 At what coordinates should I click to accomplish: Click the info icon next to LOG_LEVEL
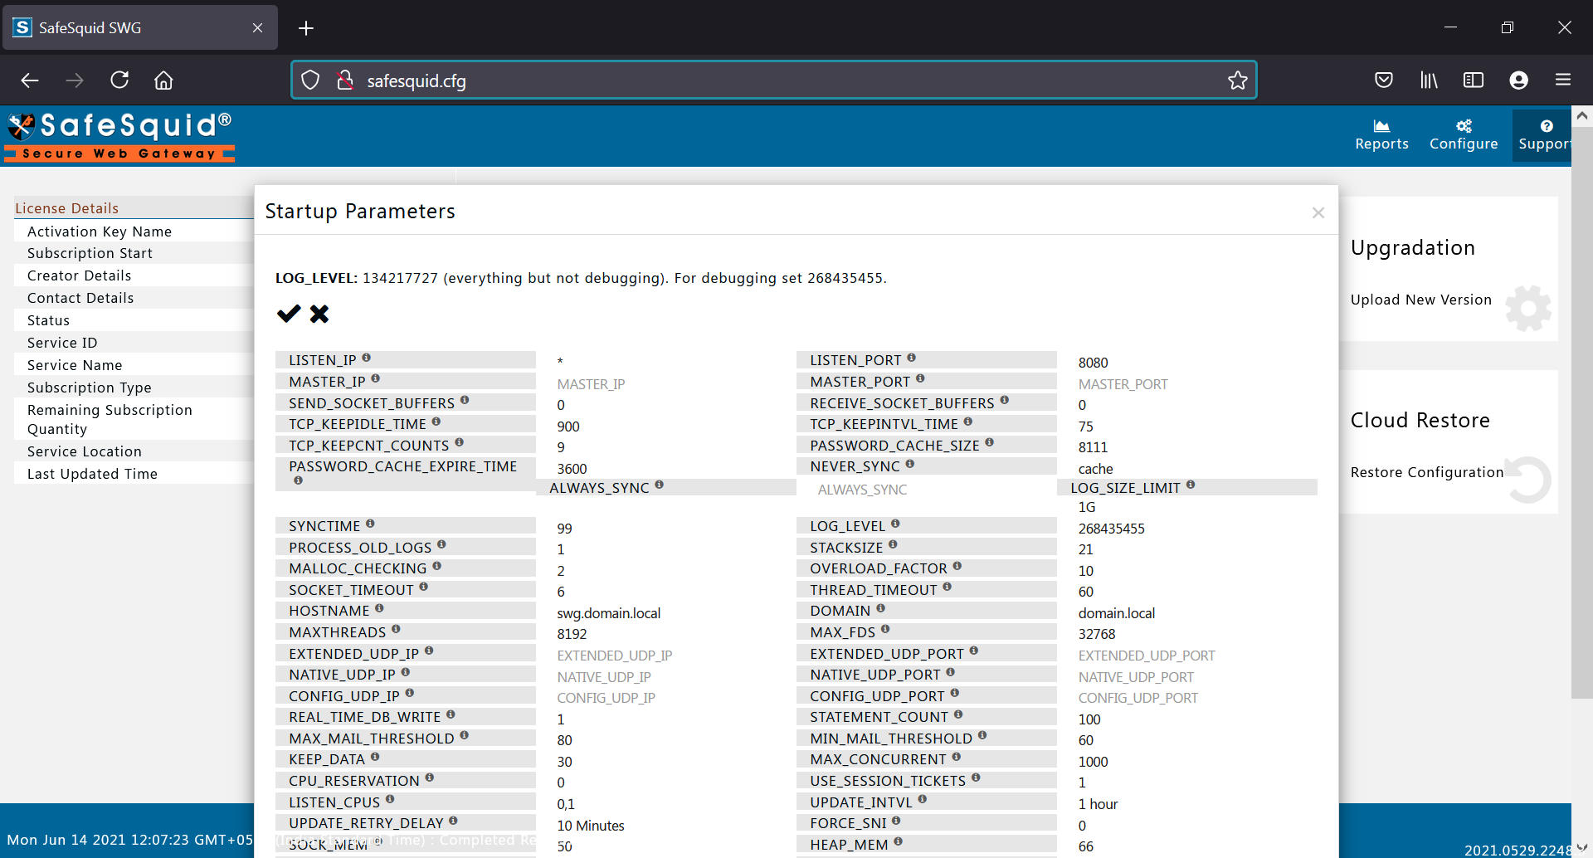point(895,524)
